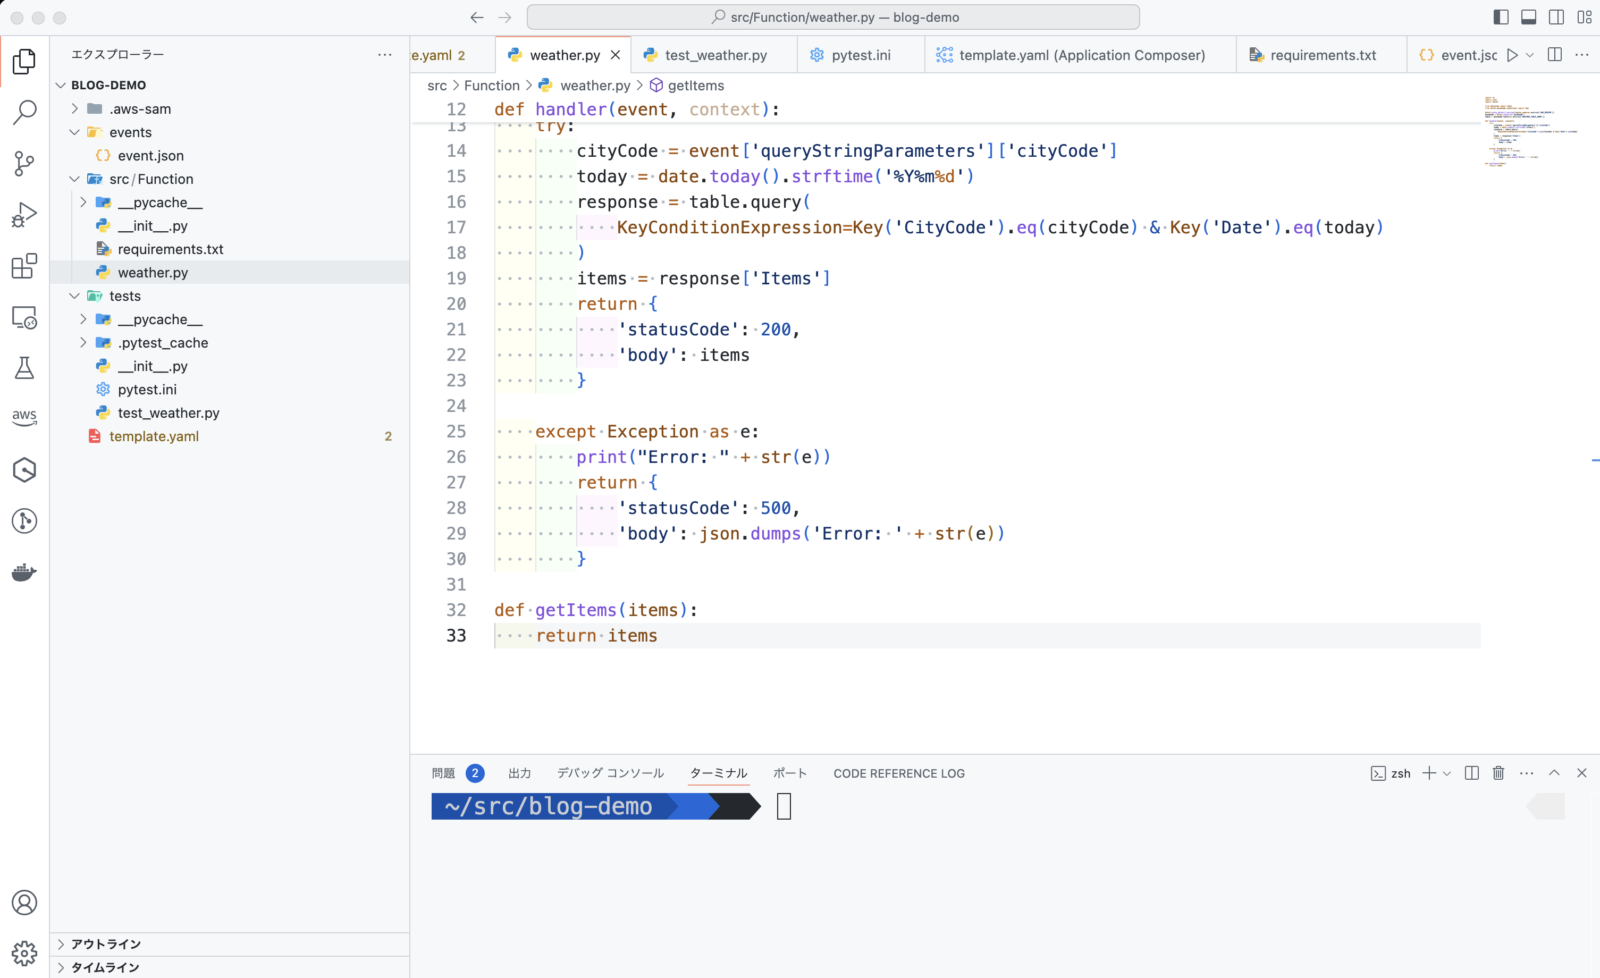Open the AWS Toolkit view

pyautogui.click(x=24, y=418)
